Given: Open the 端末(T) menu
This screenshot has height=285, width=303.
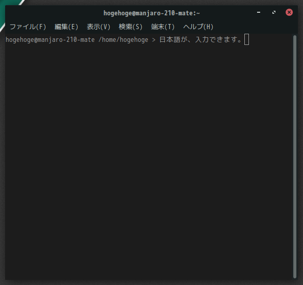Looking at the screenshot, I should click(x=163, y=27).
